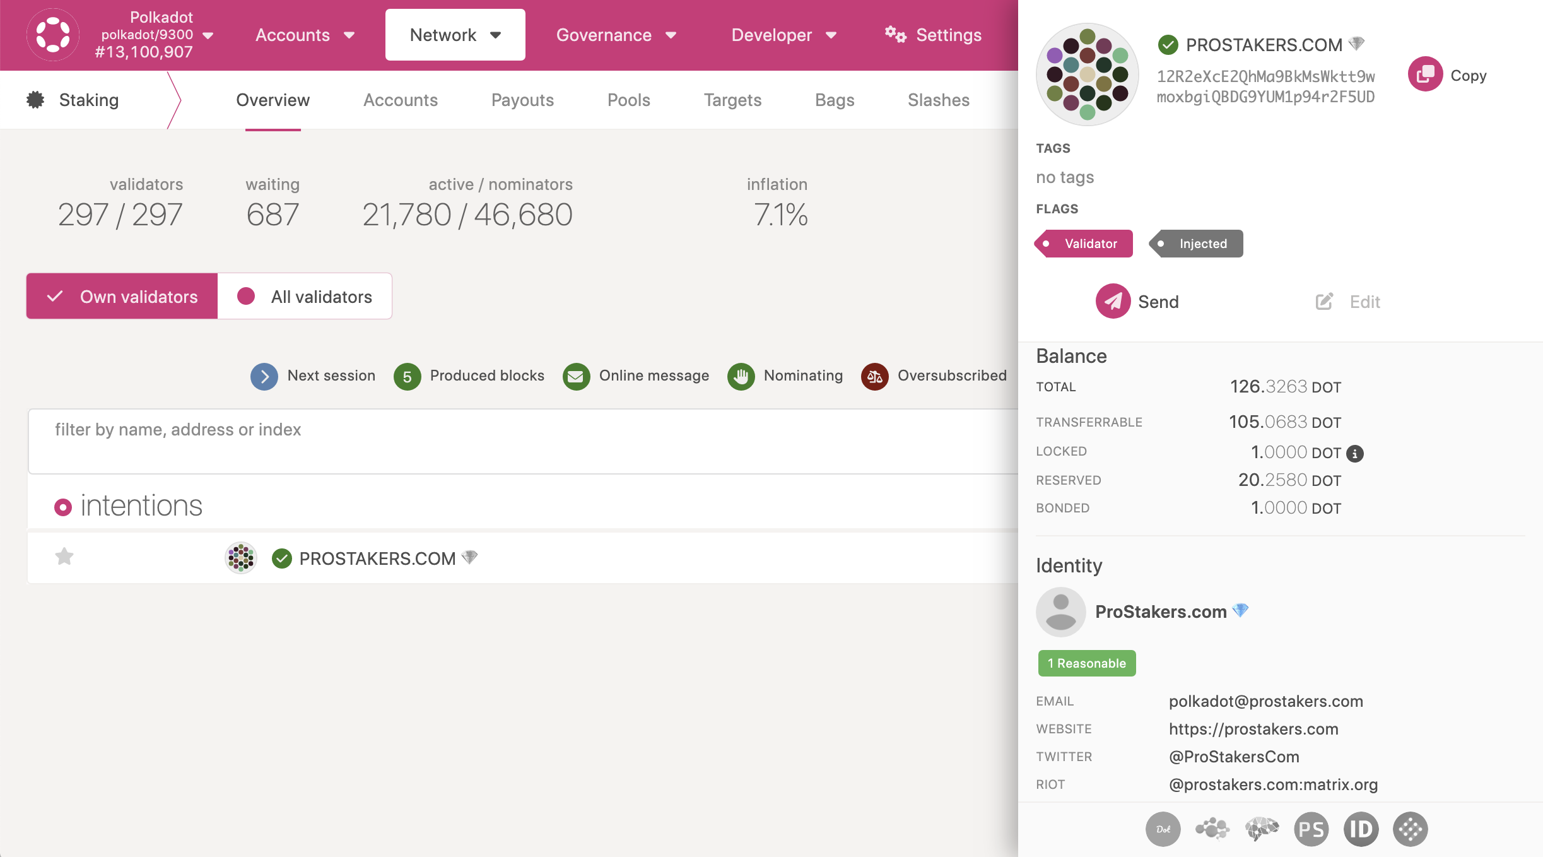Click the account address text 12R2eXcE2QhMa9…
1543x857 pixels.
pyautogui.click(x=1265, y=86)
